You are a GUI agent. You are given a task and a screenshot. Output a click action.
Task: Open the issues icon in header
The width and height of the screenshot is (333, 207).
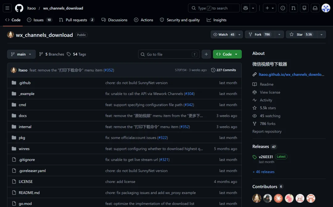(x=283, y=8)
